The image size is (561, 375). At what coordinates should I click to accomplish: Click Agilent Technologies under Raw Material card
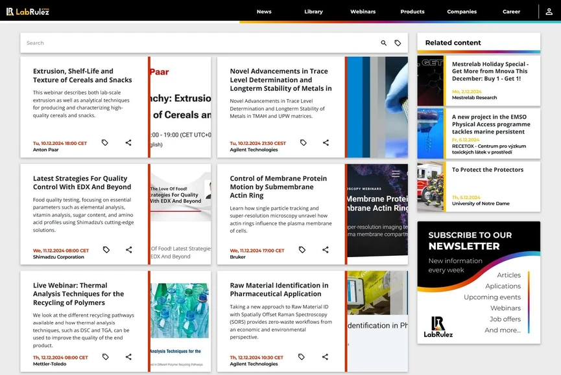coord(254,364)
